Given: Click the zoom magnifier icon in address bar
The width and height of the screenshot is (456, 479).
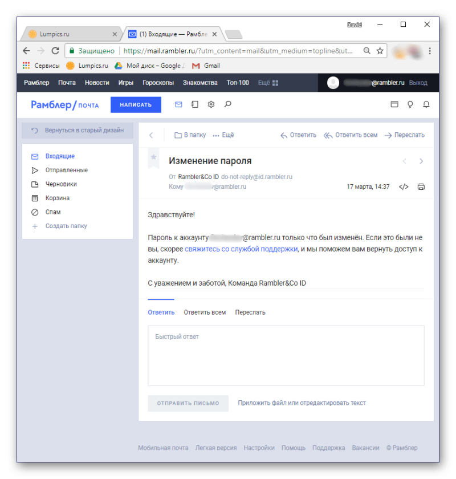Looking at the screenshot, I should tap(367, 51).
